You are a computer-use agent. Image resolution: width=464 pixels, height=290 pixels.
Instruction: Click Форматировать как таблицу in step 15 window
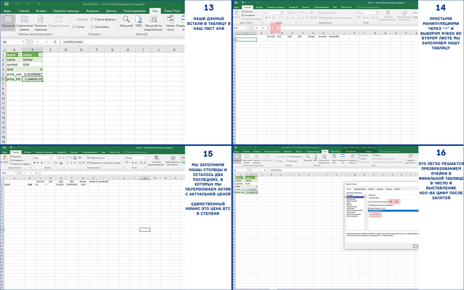tap(173, 161)
